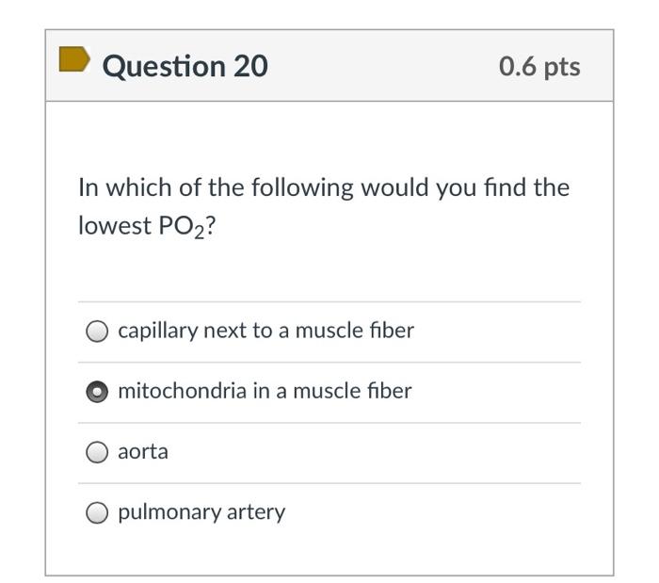Click the 'mitochondria in a muscle fiber' answer label
The width and height of the screenshot is (659, 583).
click(265, 391)
